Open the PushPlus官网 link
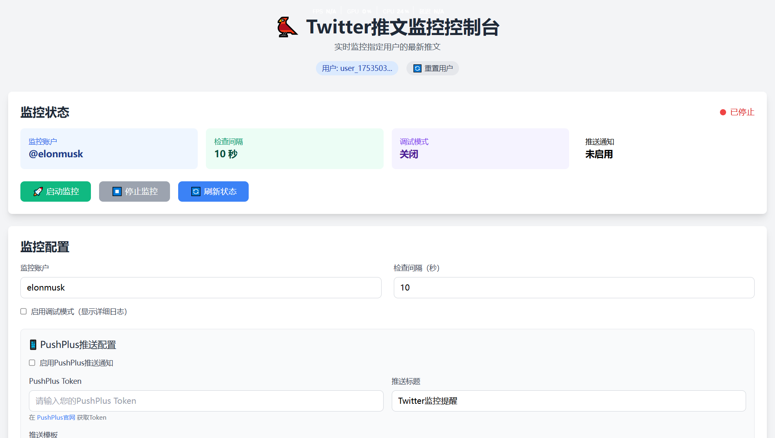The height and width of the screenshot is (438, 775). point(56,417)
